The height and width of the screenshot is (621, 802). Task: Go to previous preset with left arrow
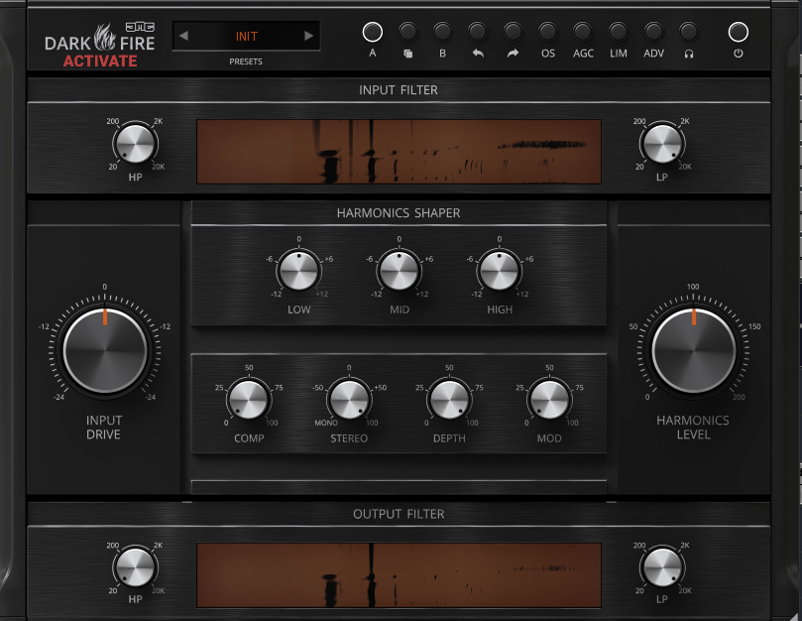[183, 37]
